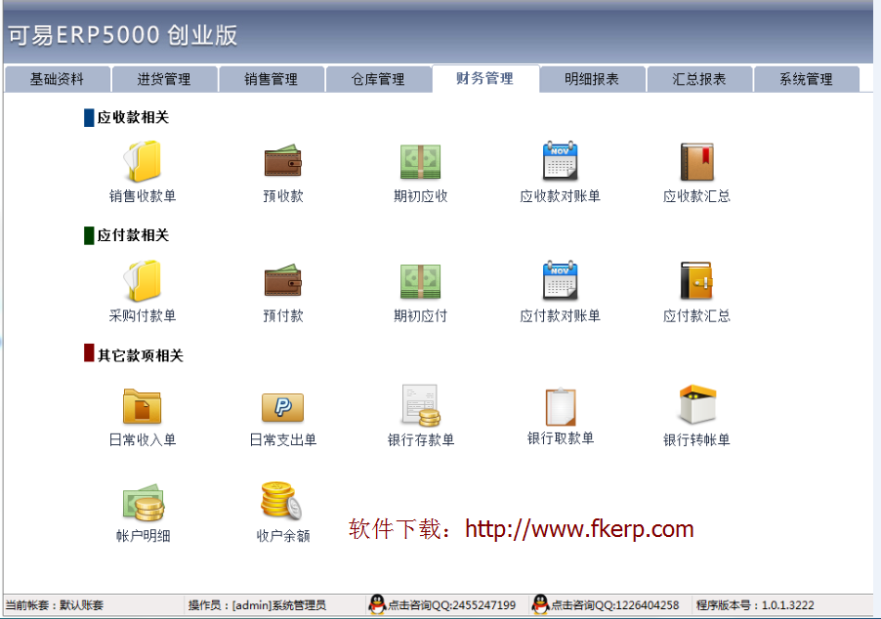Open 帐户明细 money icon
Image resolution: width=881 pixels, height=619 pixels.
click(x=144, y=503)
